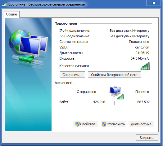Image resolution: width=163 pixels, height=146 pixels.
Task: Click the IPv4-подключение status text
Action: (x=129, y=31)
